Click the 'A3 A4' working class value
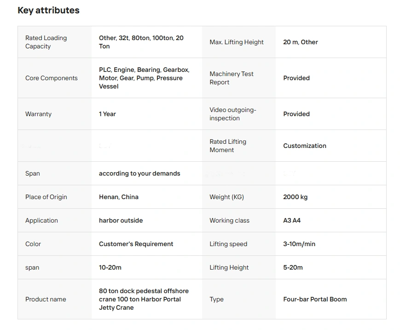 tap(292, 220)
